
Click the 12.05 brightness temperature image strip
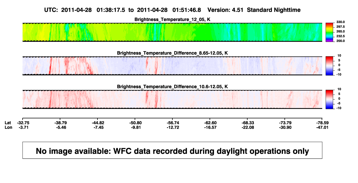pyautogui.click(x=172, y=32)
